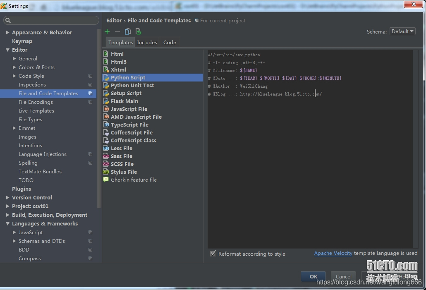Open the File Types settings page
Screen dimensions: 426x290
[x=30, y=119]
